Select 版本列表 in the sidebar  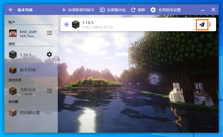coord(31,70)
